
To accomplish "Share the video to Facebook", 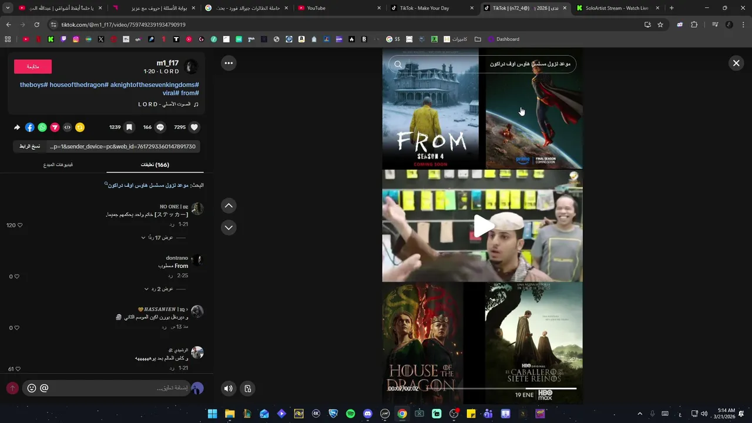I will pyautogui.click(x=29, y=127).
